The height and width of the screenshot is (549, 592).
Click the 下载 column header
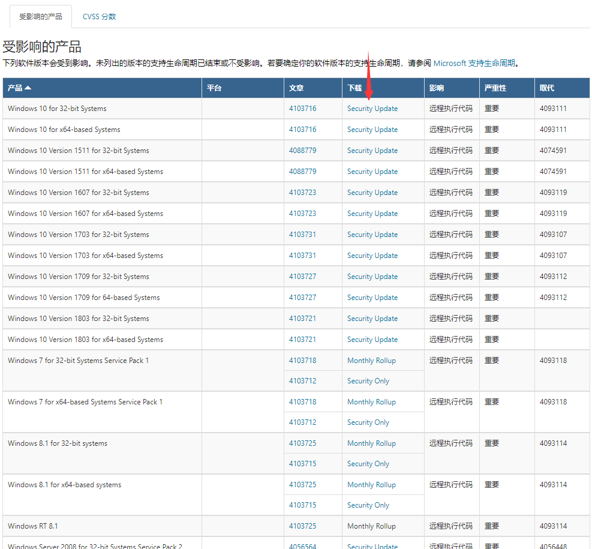[x=383, y=88]
